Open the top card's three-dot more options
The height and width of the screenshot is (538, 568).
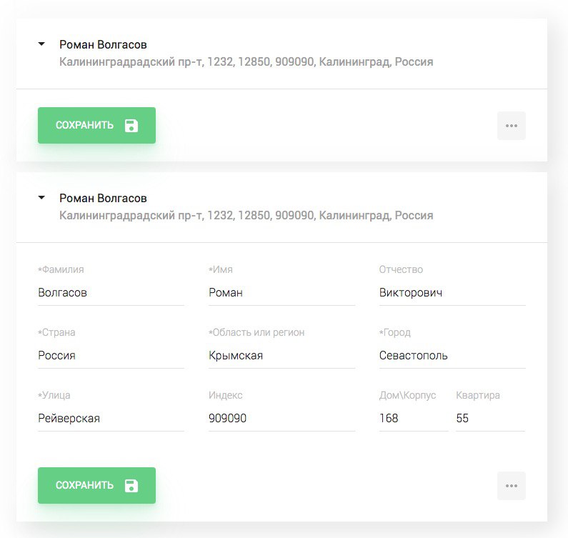511,126
